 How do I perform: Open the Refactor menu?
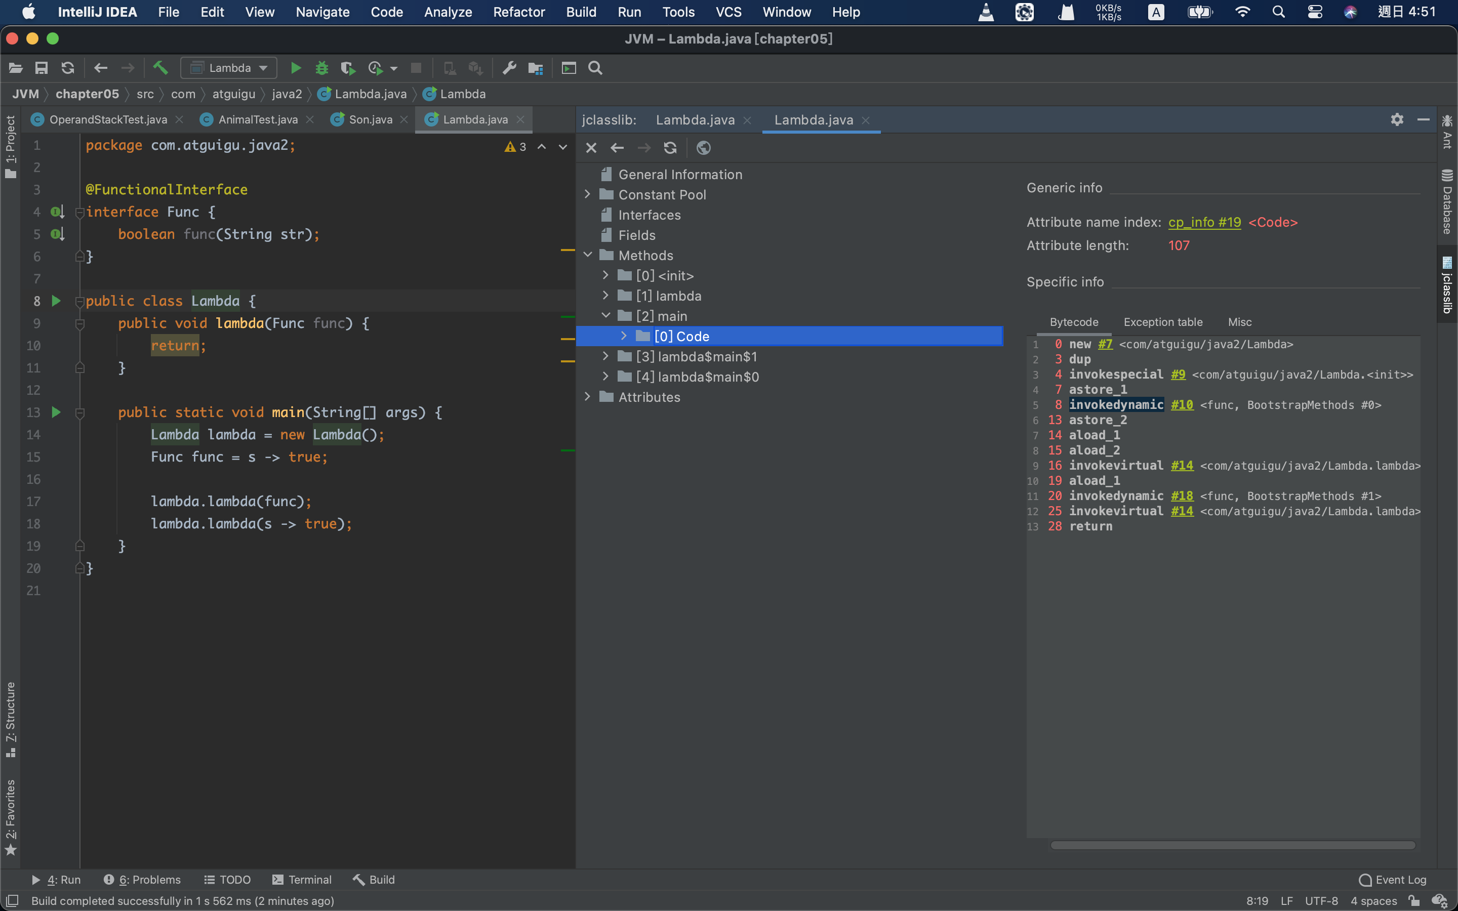click(518, 12)
